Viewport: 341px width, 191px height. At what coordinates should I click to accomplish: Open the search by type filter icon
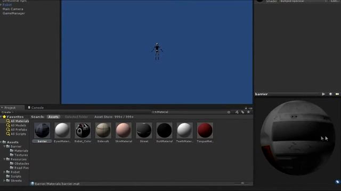tap(237, 112)
